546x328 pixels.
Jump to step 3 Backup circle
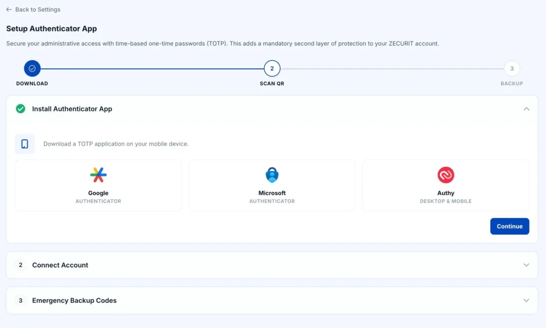(511, 69)
